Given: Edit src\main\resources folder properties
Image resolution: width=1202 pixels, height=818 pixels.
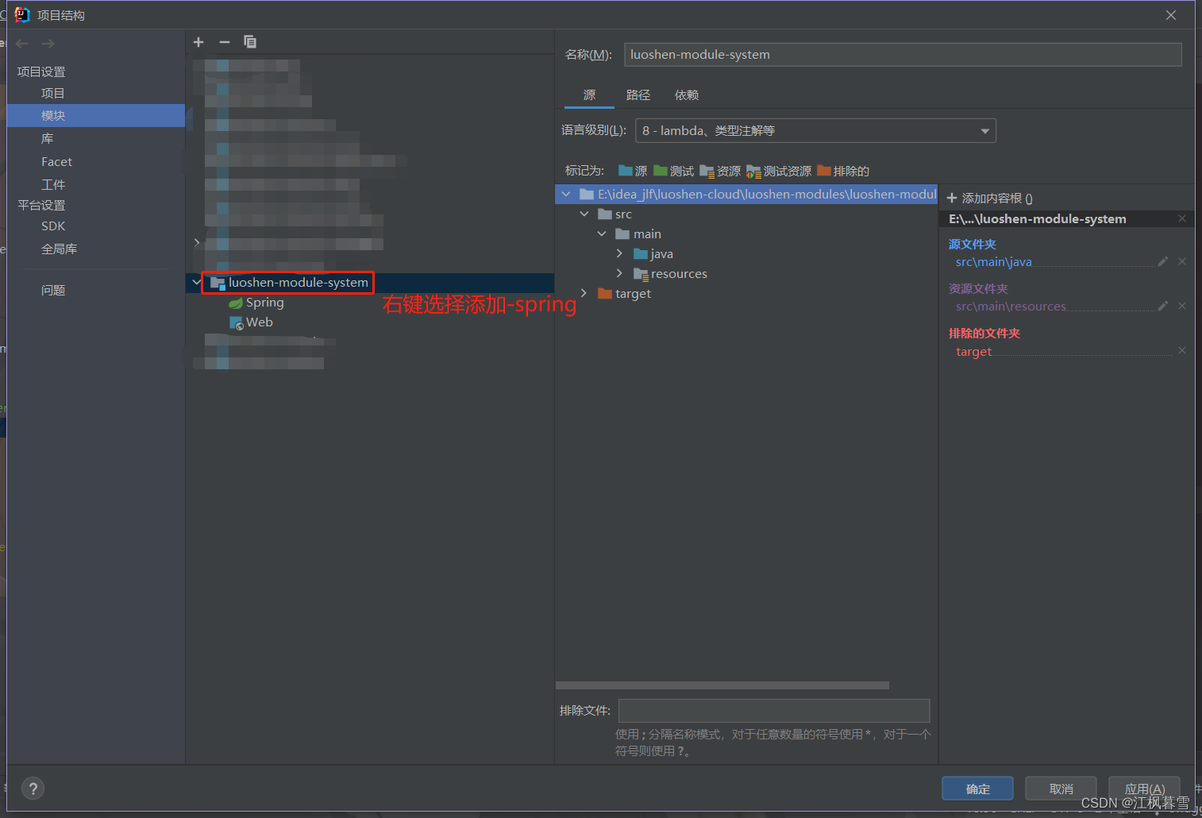Looking at the screenshot, I should [1163, 306].
